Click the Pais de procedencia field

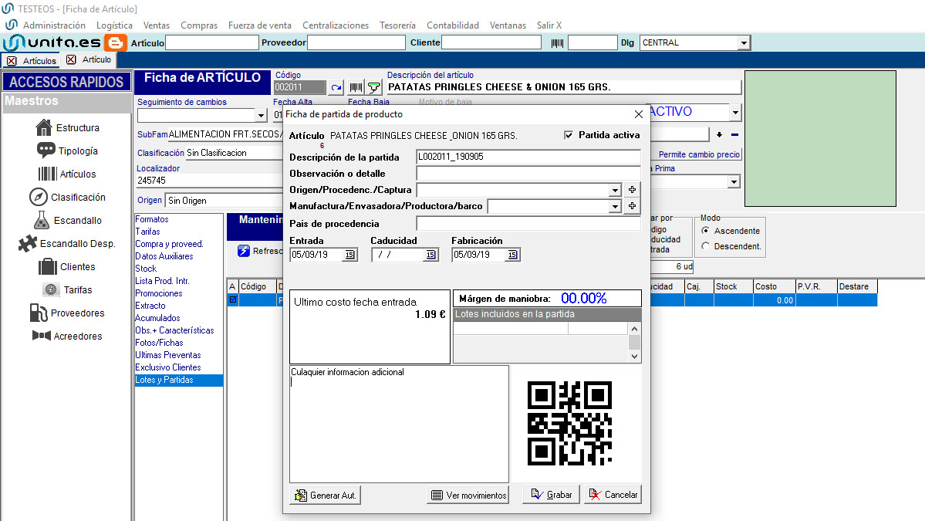(x=528, y=224)
